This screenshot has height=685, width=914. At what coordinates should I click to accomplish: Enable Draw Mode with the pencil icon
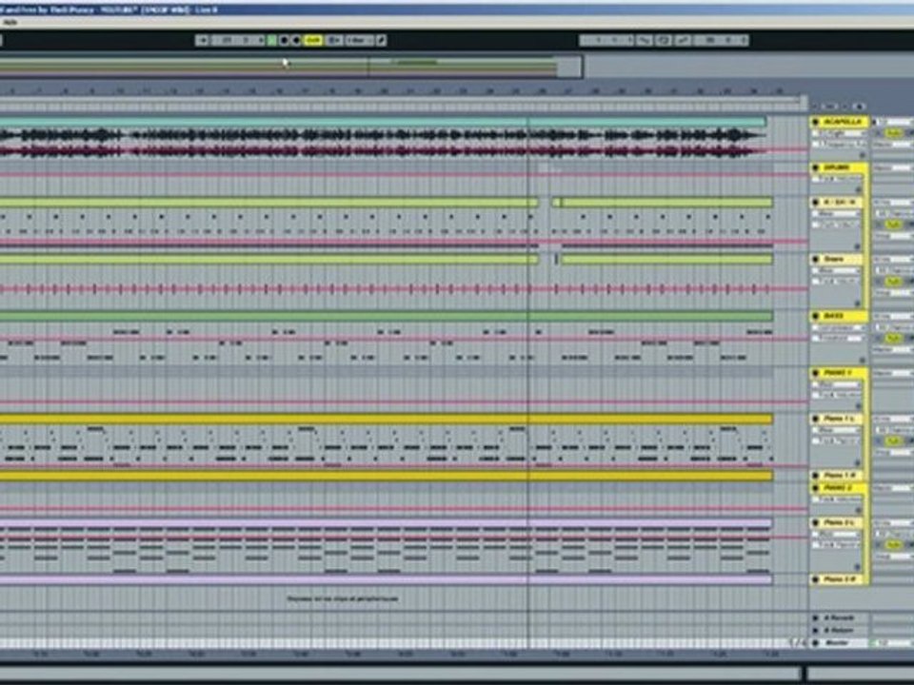point(381,40)
